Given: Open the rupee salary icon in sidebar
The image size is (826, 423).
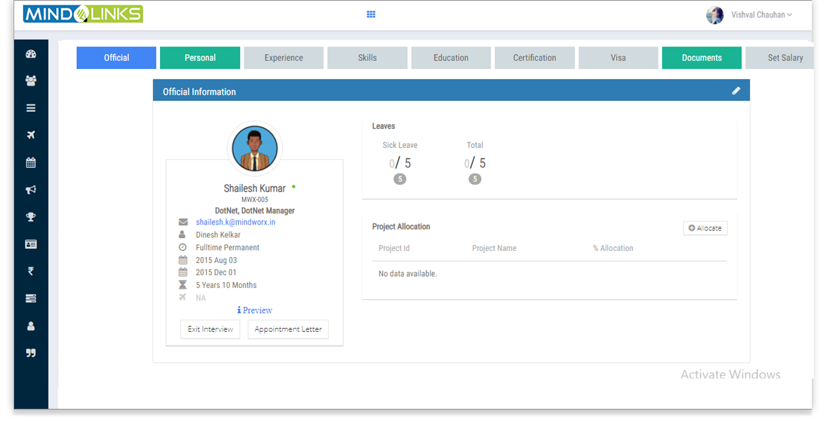Looking at the screenshot, I should point(30,271).
